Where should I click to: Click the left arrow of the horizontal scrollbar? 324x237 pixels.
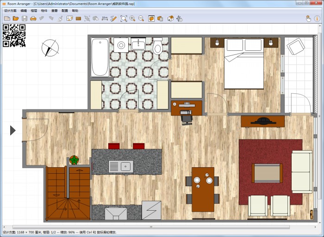4,227
